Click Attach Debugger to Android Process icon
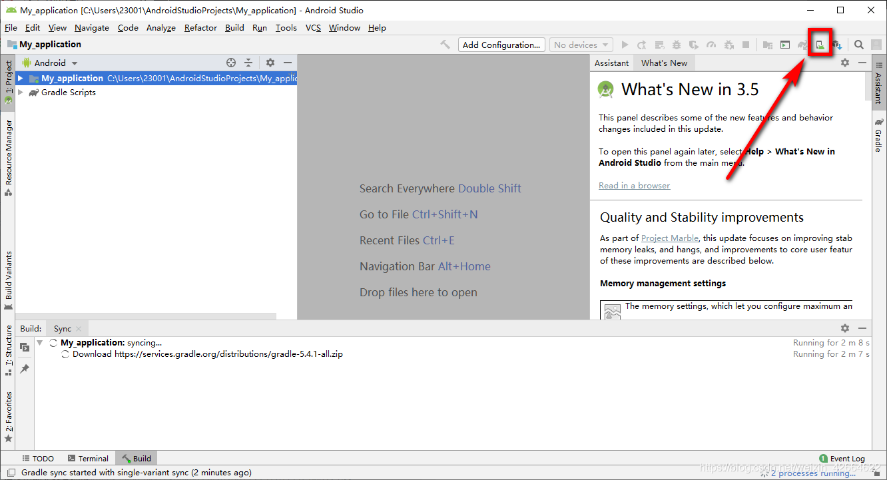 click(x=729, y=45)
